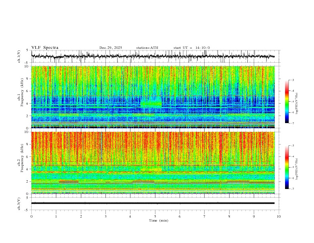The width and height of the screenshot is (314, 243).
Task: Click the "10" tick atop ch.1 frequency axis
Action: coord(27,66)
